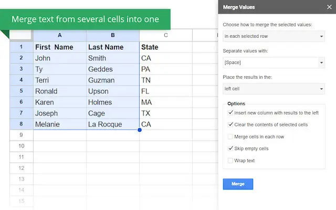Select the cell containing 'Ronald'
This screenshot has height=210, width=336.
(60, 91)
